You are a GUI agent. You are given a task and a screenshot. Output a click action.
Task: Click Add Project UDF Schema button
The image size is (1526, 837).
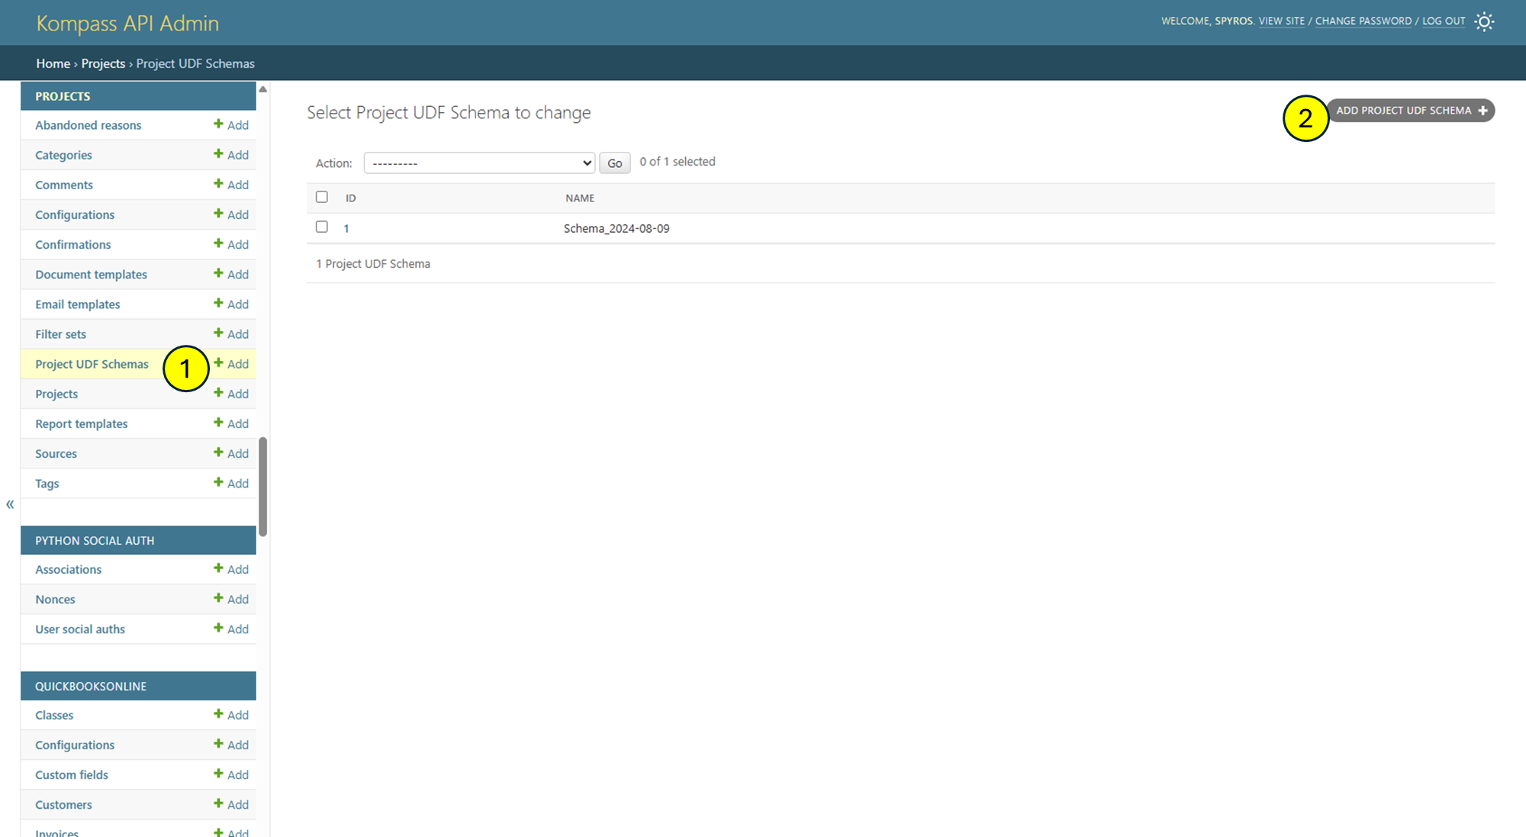coord(1410,111)
